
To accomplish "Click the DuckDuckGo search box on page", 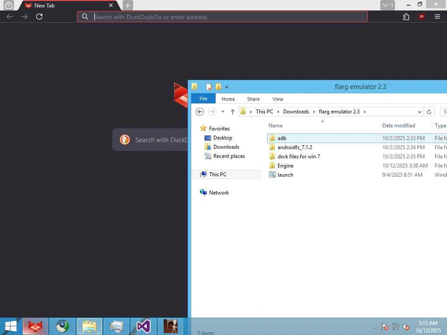I will point(151,140).
